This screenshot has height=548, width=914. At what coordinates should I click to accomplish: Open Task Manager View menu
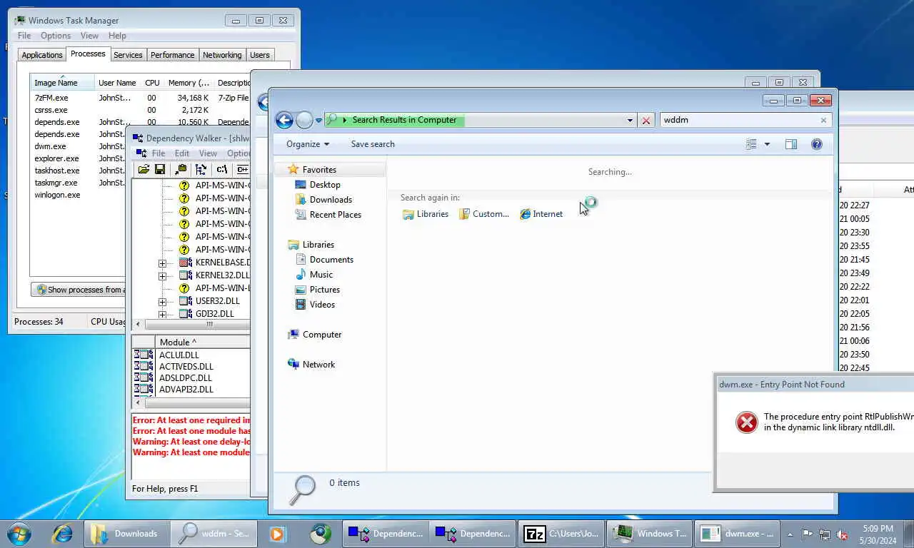[89, 36]
